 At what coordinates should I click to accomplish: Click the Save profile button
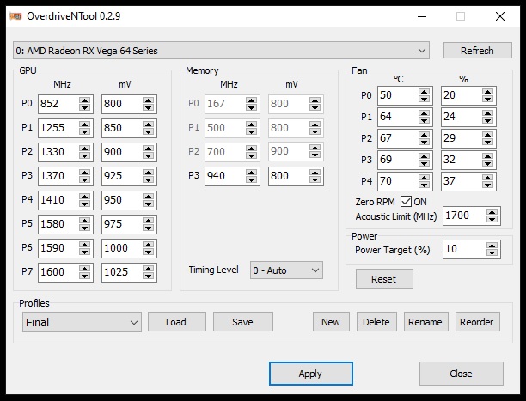tap(243, 322)
